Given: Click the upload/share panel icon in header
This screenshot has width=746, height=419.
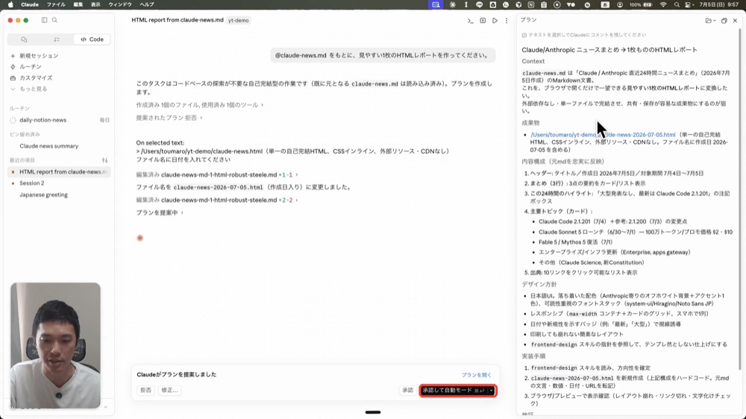Looking at the screenshot, I should pyautogui.click(x=483, y=20).
